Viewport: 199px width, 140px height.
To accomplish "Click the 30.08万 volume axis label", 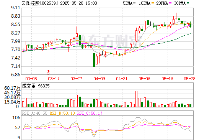I will click(12, 97).
